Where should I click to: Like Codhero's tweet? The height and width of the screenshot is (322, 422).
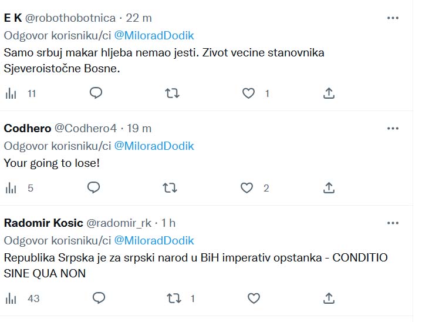[247, 187]
